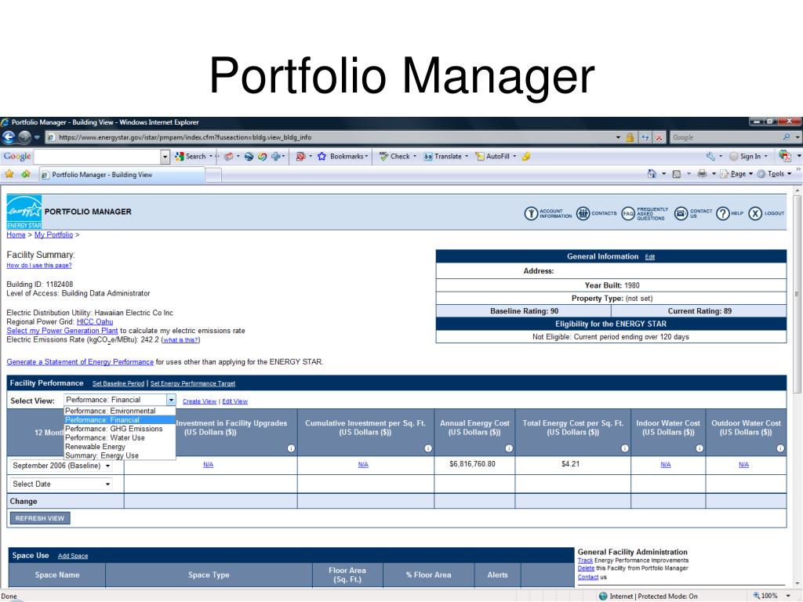Open the Google toolbar search box dropdown arrow

click(x=165, y=157)
